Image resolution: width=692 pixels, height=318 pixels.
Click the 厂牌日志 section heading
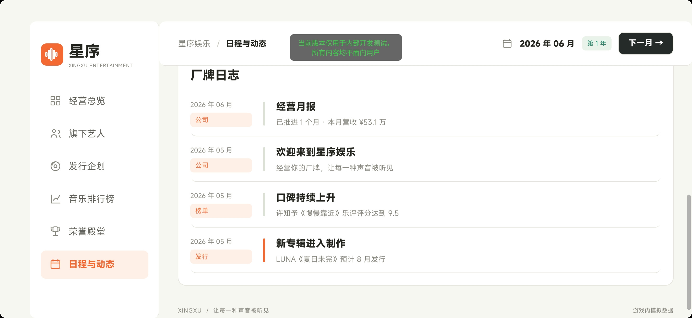[x=215, y=75]
